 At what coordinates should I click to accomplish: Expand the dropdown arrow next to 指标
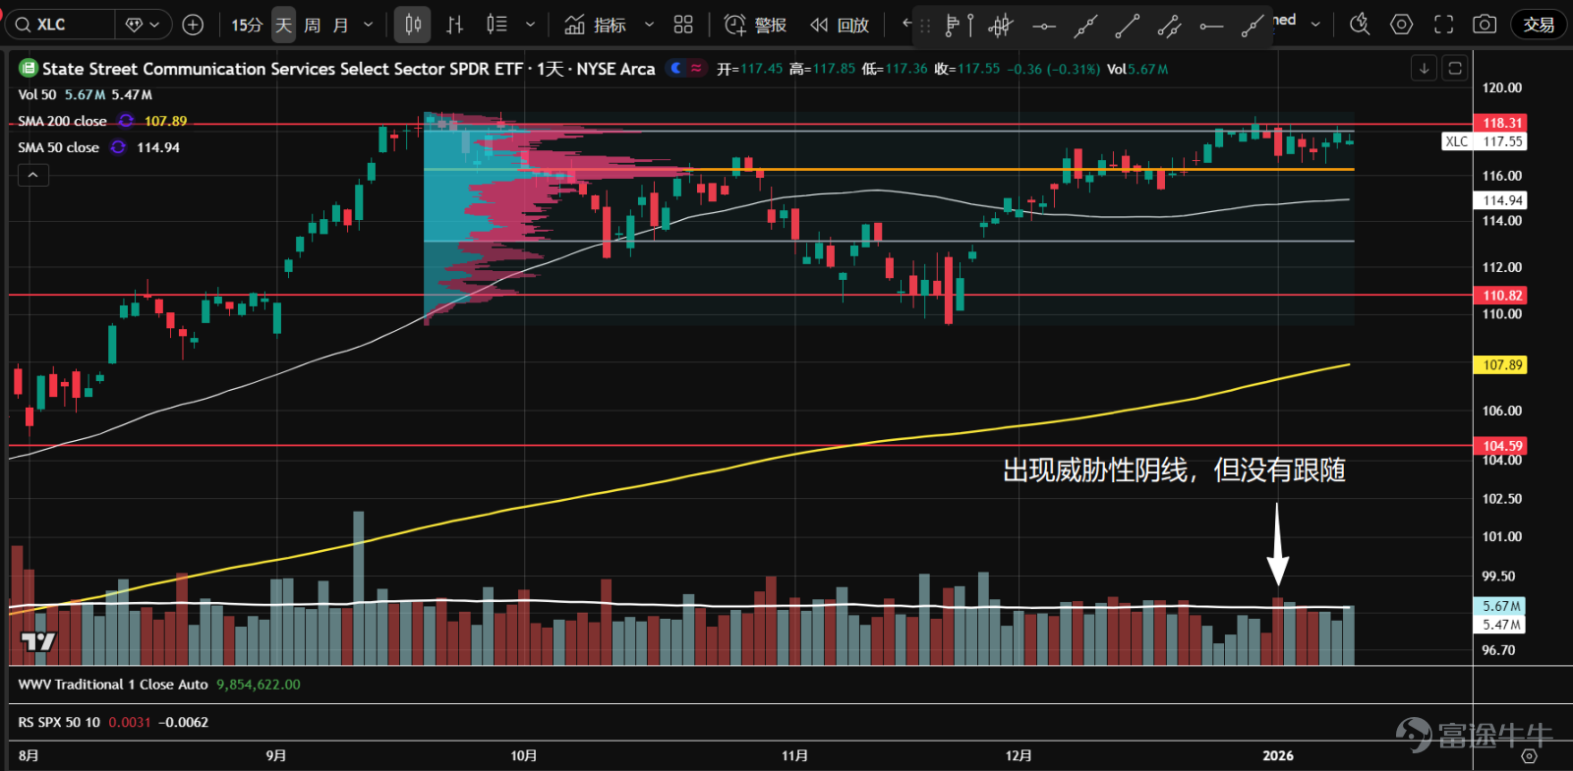649,25
